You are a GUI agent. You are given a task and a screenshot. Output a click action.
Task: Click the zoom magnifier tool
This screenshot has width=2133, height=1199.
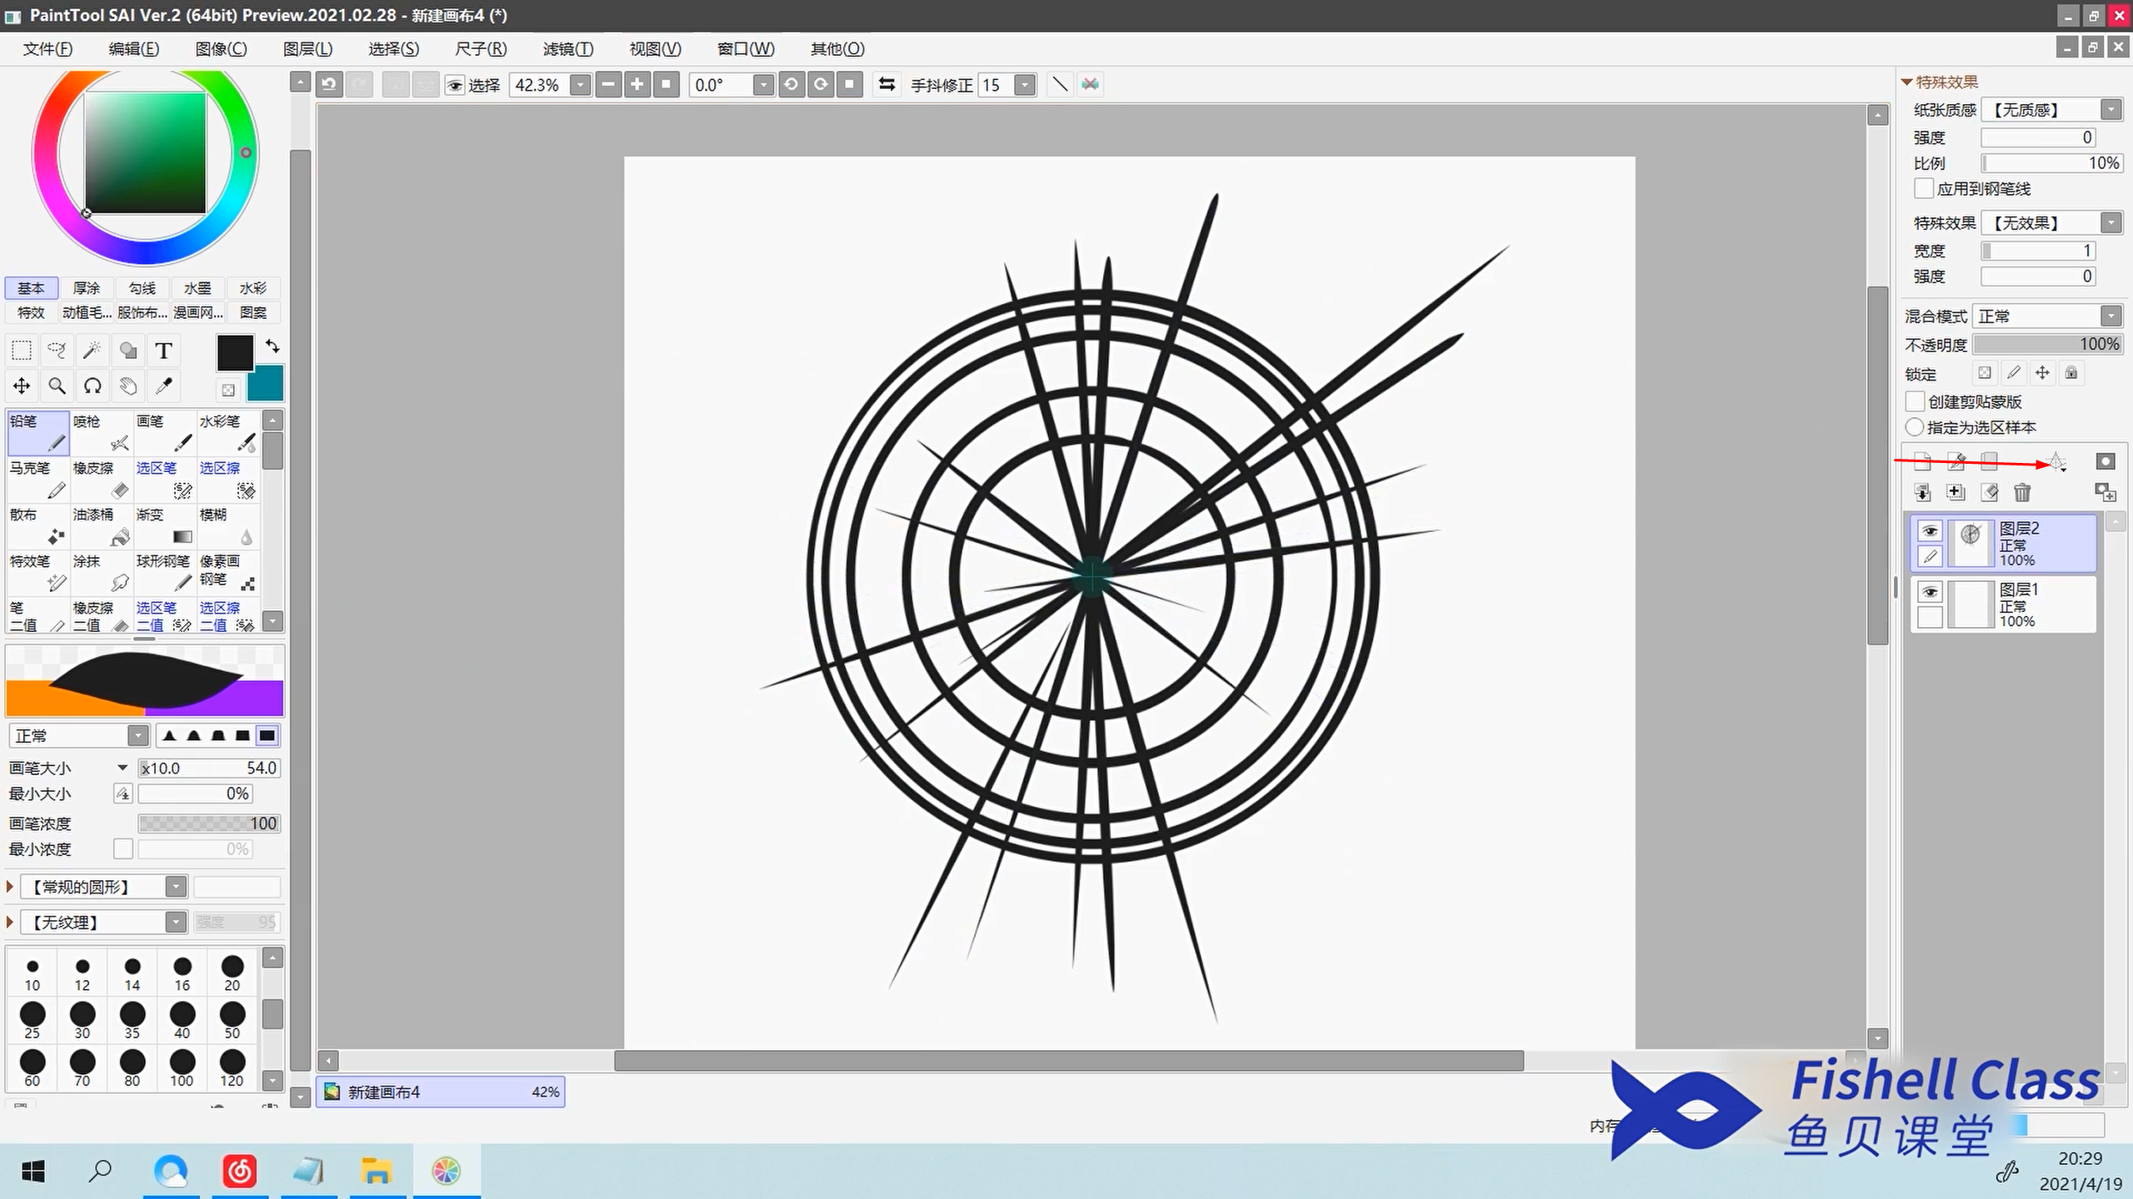57,386
